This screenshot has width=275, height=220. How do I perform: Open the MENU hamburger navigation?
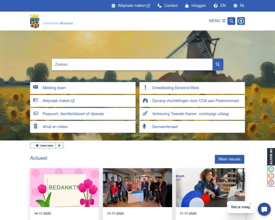(x=217, y=21)
